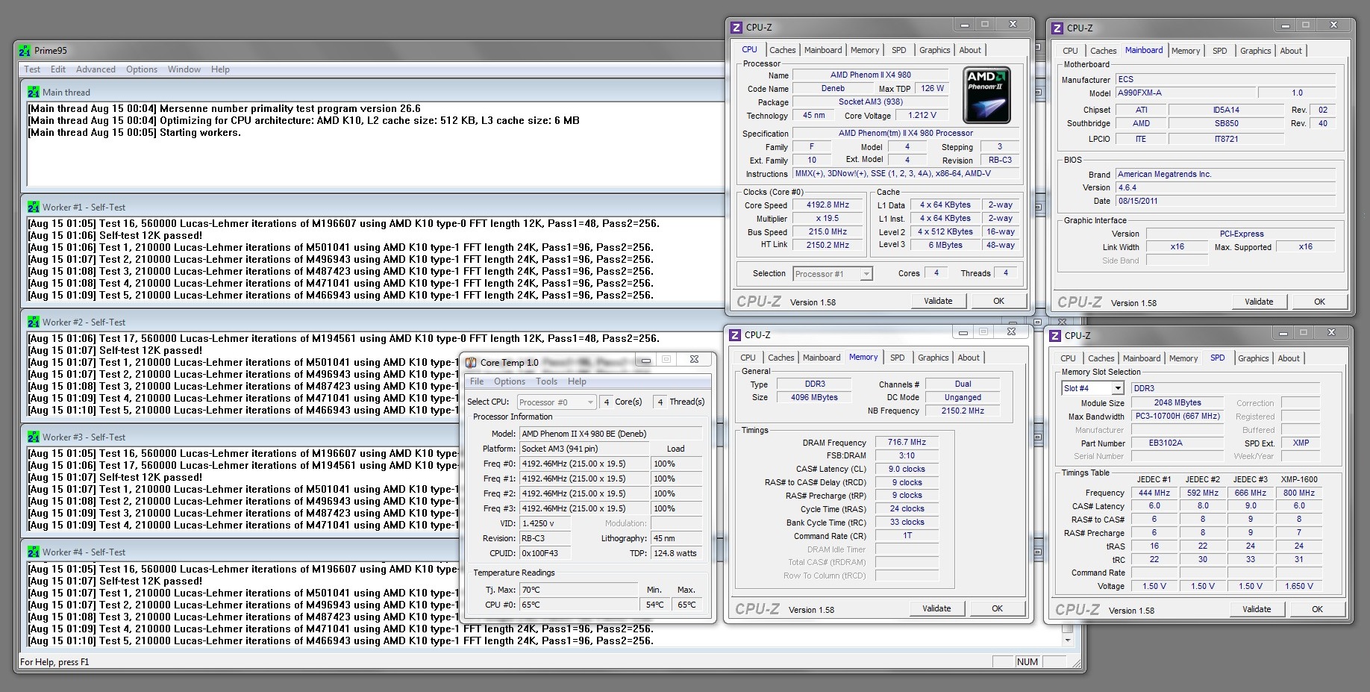This screenshot has height=692, width=1370.
Task: Open the Window menu in Prime95
Action: tap(184, 69)
